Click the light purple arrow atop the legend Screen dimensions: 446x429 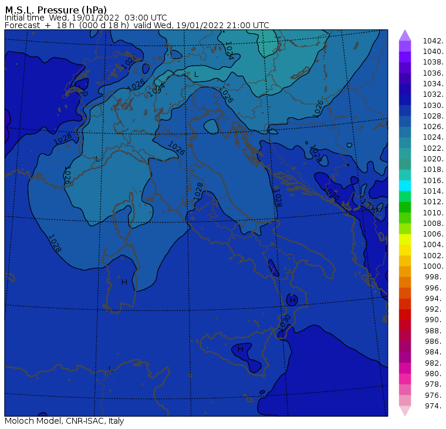pos(405,35)
